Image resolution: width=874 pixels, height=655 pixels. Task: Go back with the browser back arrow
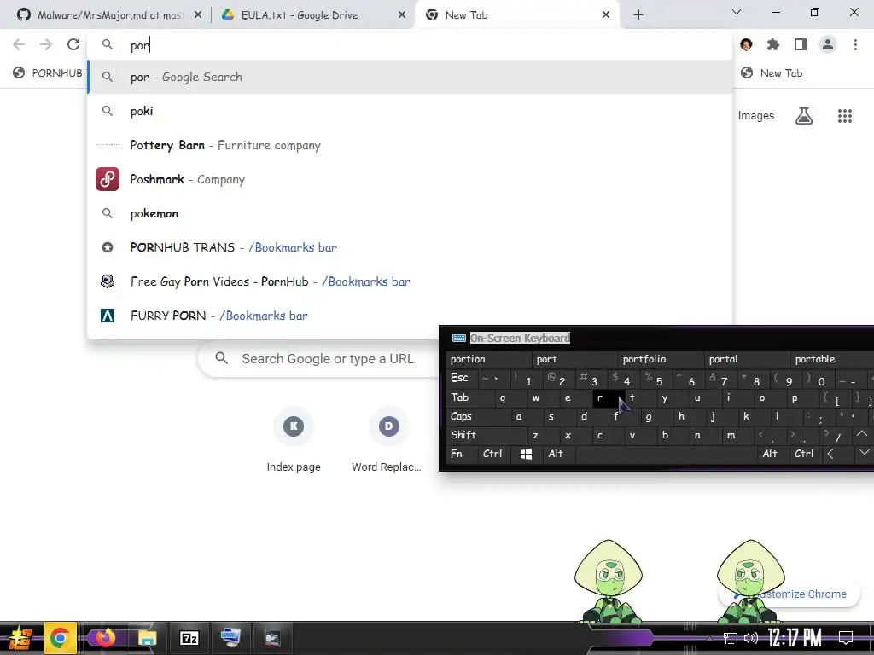point(19,44)
